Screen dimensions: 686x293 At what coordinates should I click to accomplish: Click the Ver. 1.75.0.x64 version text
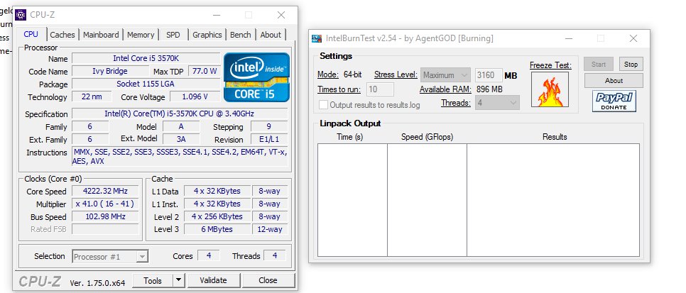[97, 283]
